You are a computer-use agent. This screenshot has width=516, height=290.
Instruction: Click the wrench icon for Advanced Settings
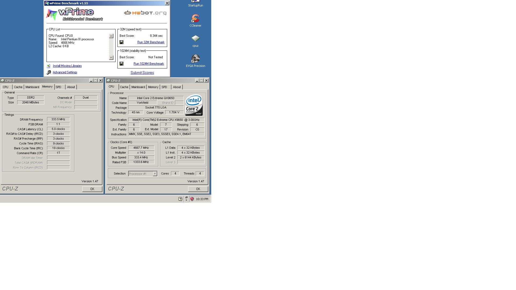(x=49, y=73)
